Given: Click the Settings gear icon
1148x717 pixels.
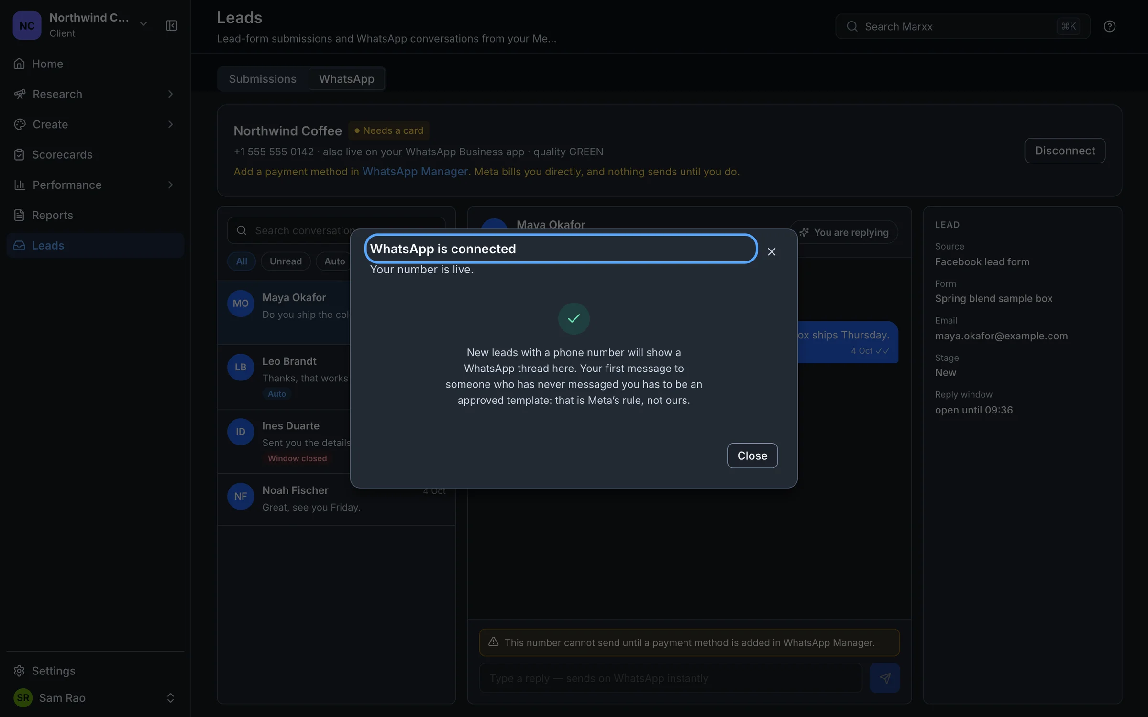Looking at the screenshot, I should (x=19, y=671).
